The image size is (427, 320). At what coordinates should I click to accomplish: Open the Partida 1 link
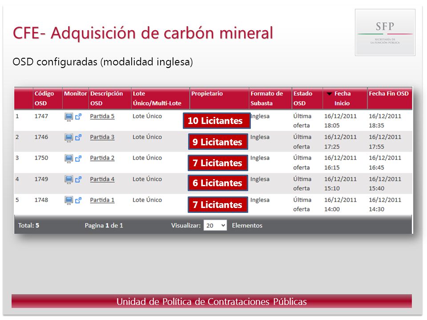[102, 200]
